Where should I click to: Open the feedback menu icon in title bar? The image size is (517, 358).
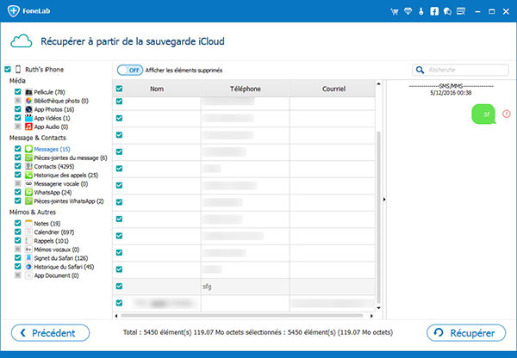click(461, 11)
